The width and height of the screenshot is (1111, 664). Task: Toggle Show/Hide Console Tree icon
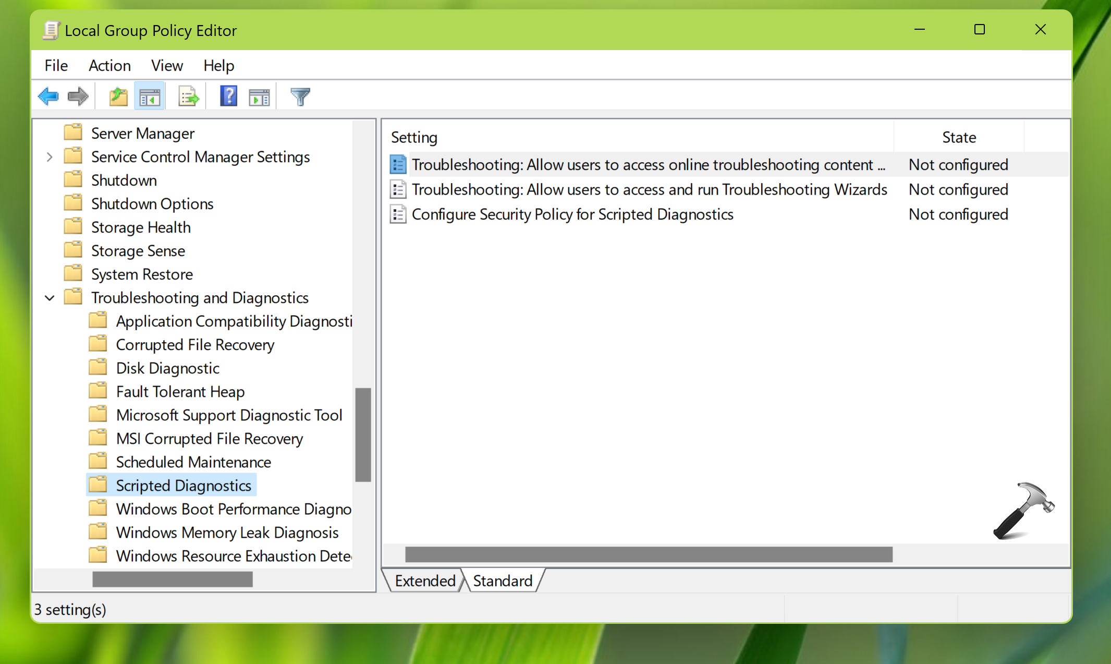(x=150, y=96)
